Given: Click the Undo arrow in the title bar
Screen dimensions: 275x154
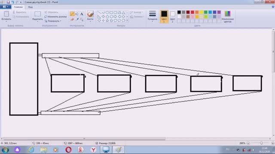Looking at the screenshot, I should [12, 2].
